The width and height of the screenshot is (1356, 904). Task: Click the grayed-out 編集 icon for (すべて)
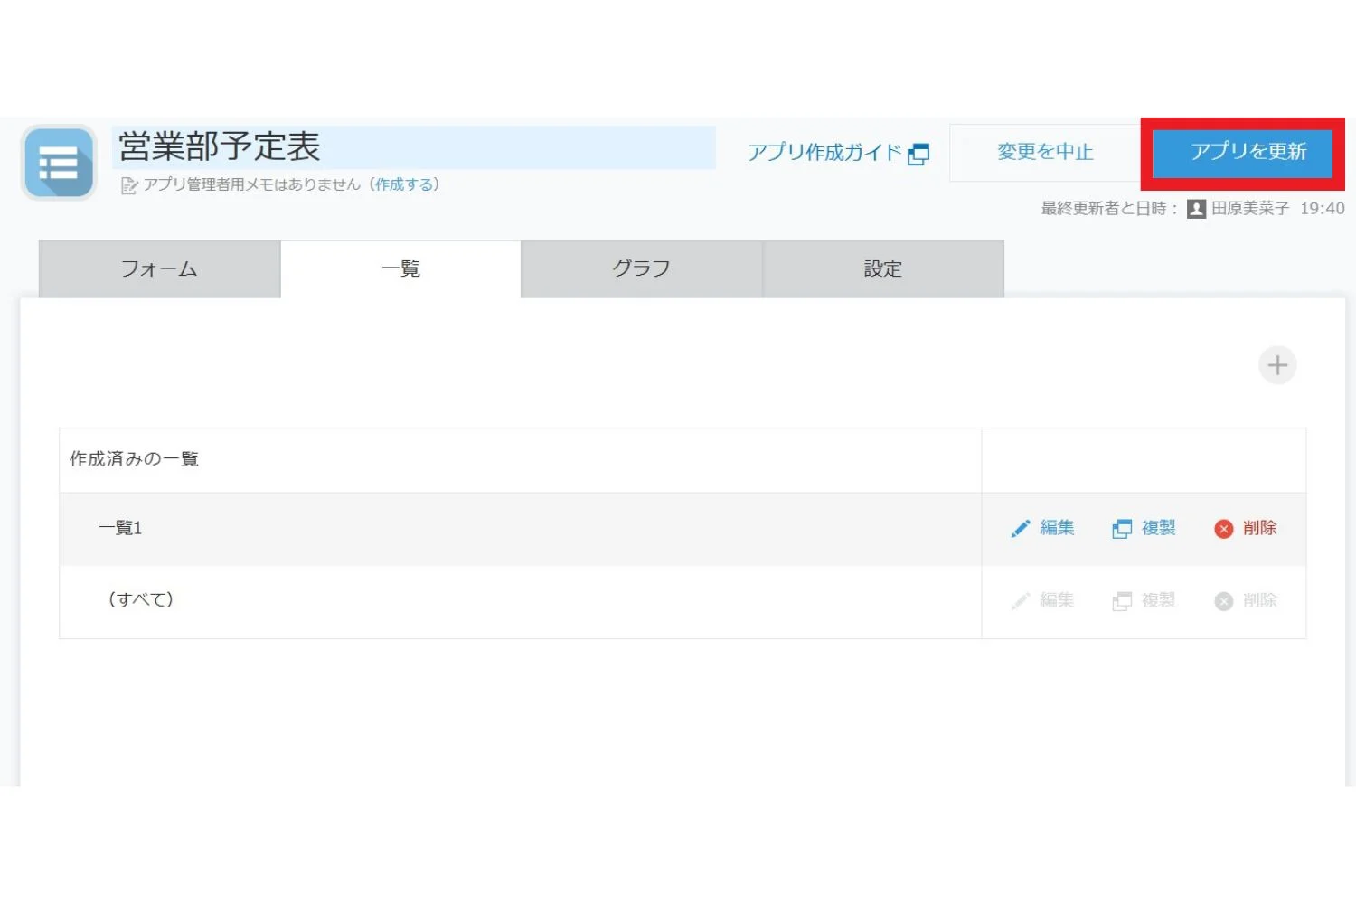point(1021,600)
